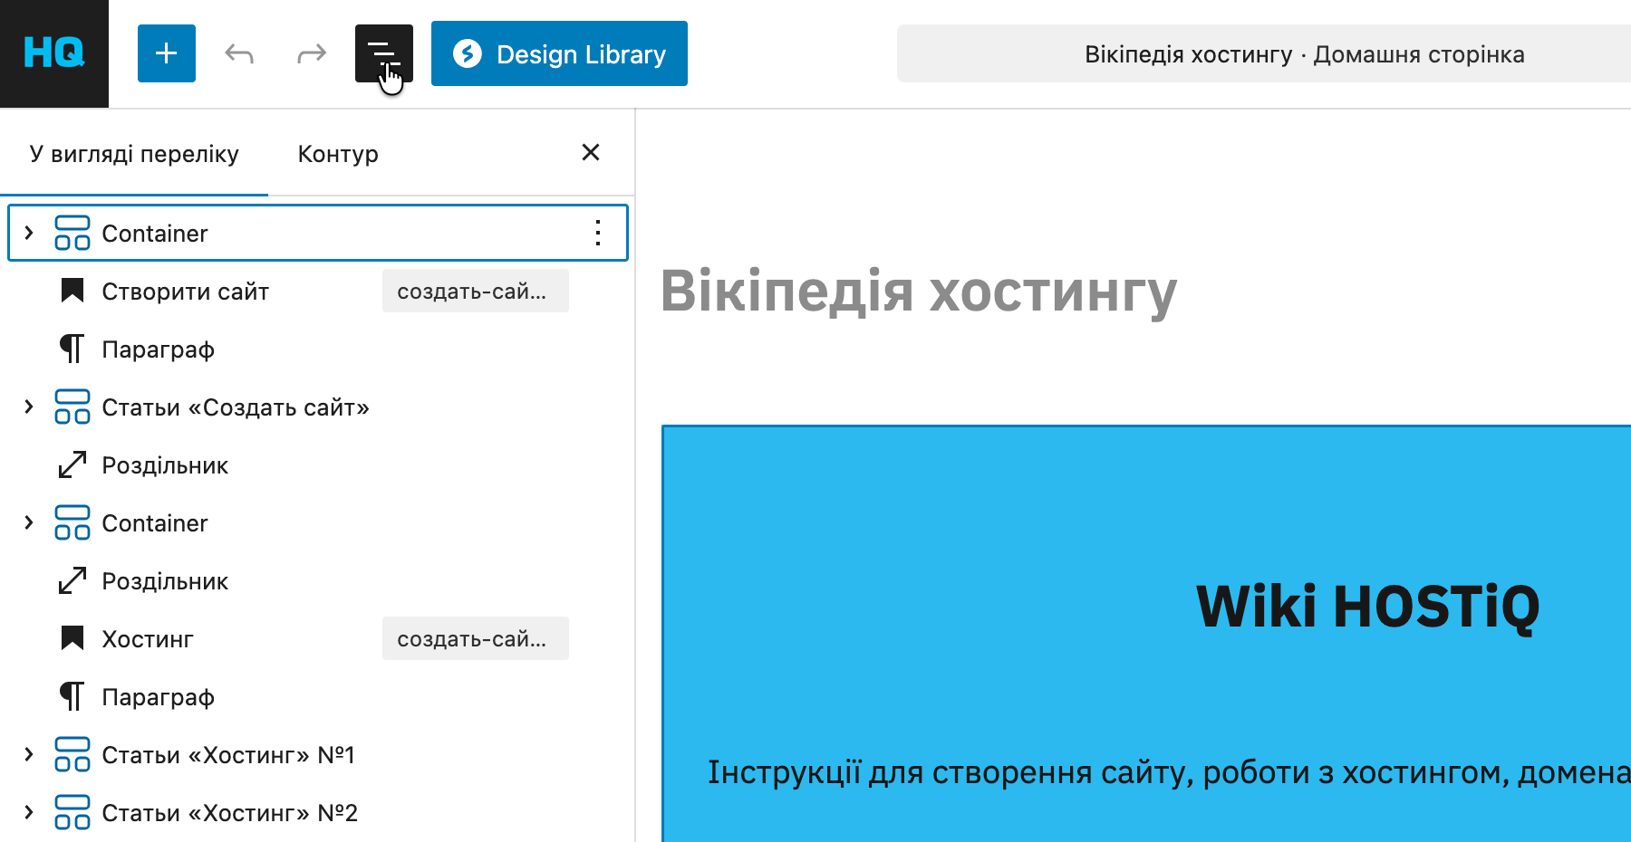The width and height of the screenshot is (1631, 842).
Task: Click the anchor tag beside Хостинг
Action: point(476,638)
